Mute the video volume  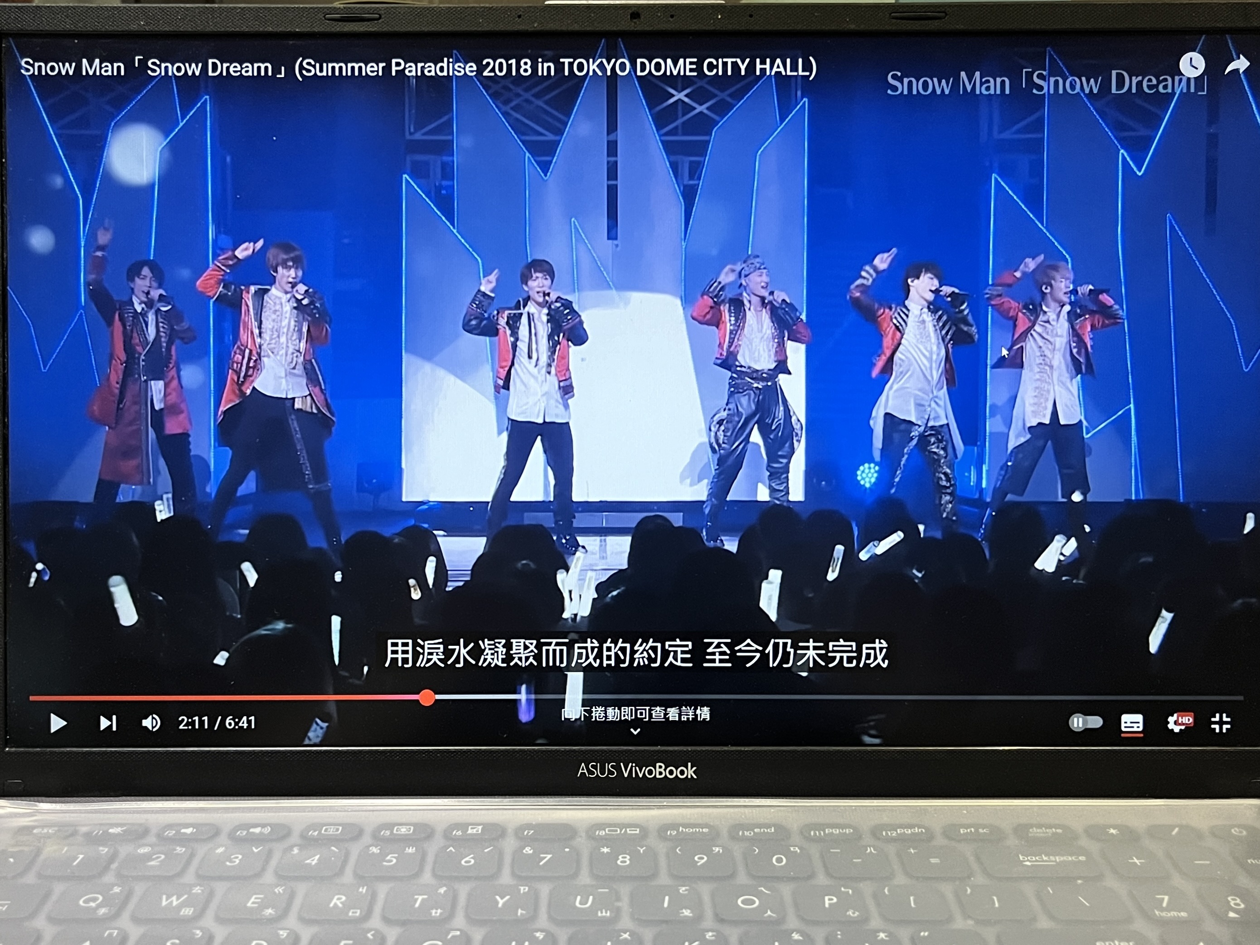(x=151, y=723)
